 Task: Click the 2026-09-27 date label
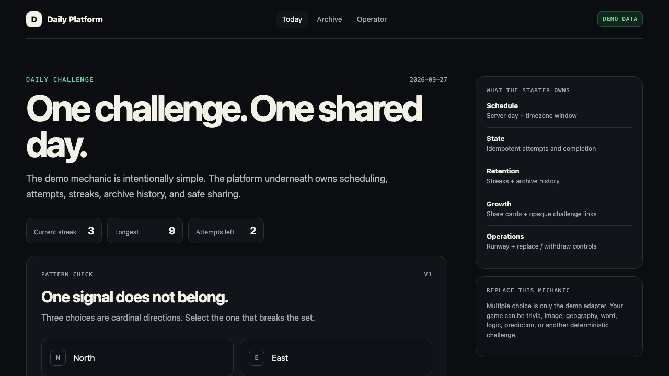[x=429, y=80]
